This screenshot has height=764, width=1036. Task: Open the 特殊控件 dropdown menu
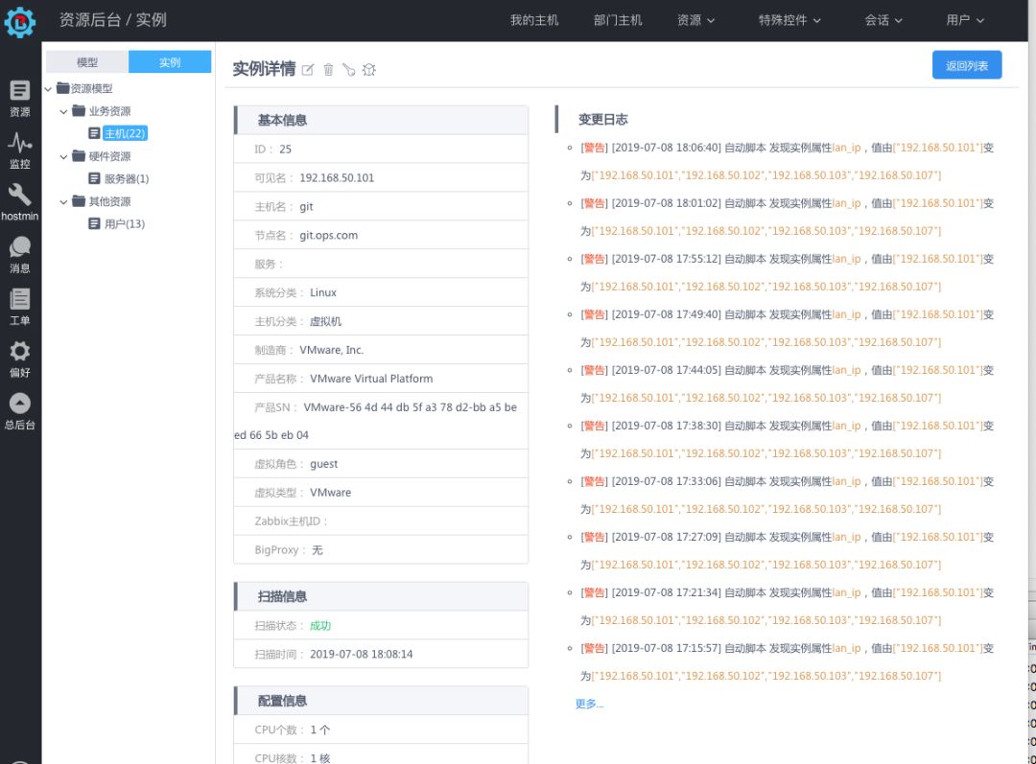click(789, 20)
